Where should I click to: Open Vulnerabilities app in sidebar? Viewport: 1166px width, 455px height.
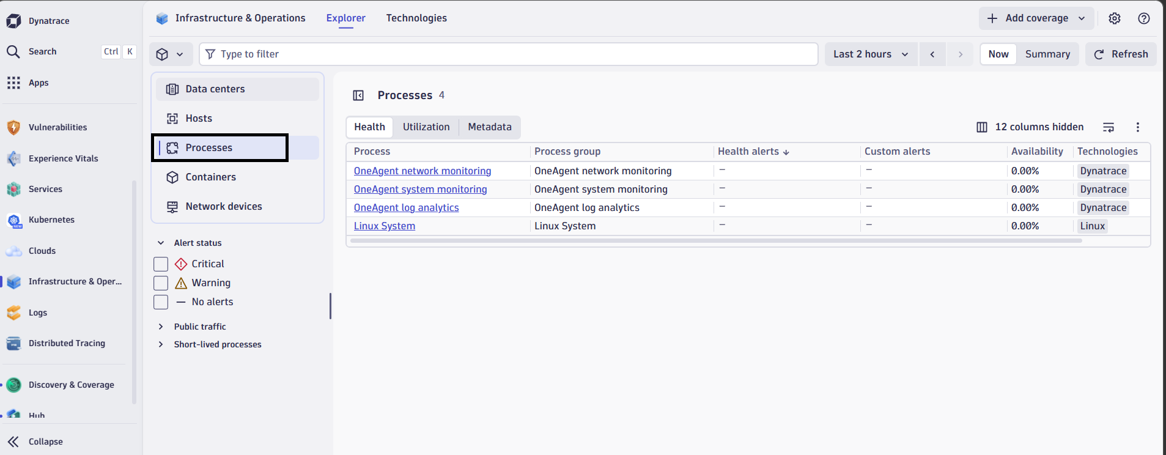click(x=57, y=127)
